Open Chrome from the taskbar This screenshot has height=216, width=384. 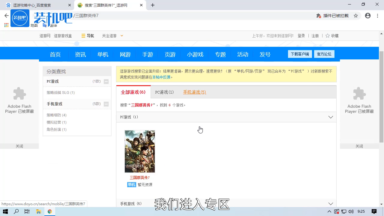(50, 211)
